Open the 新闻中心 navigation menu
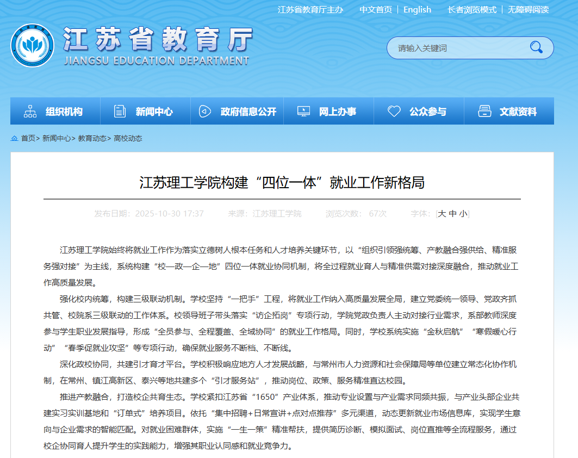Viewport: 578px width, 458px height. coord(154,112)
